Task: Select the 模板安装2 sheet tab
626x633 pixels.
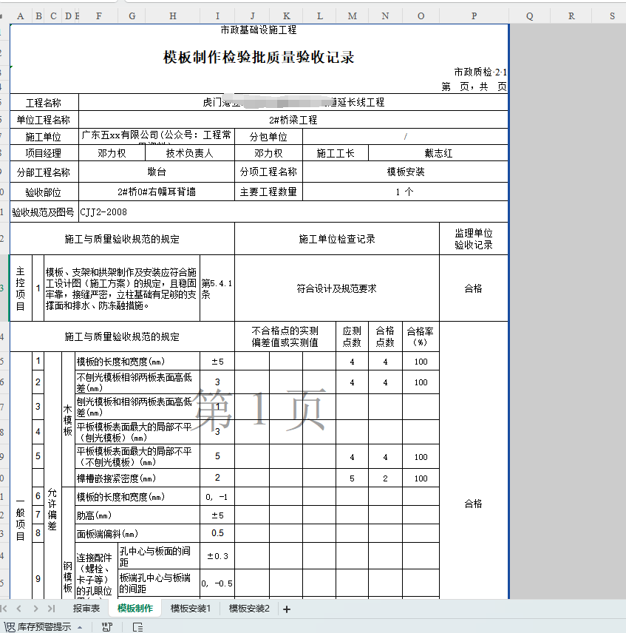Action: tap(249, 609)
